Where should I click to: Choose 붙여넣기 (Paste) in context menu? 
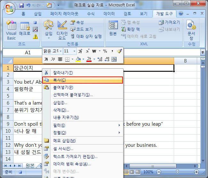click(83, 87)
